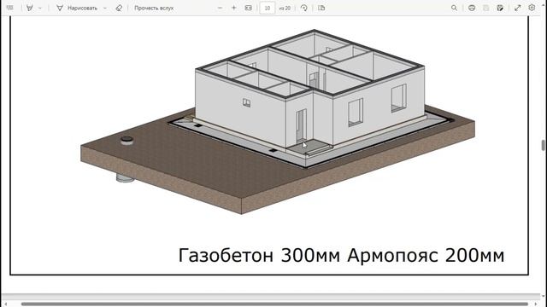Click the vertical scrollbar thumb
547x307 pixels.
coord(544,146)
